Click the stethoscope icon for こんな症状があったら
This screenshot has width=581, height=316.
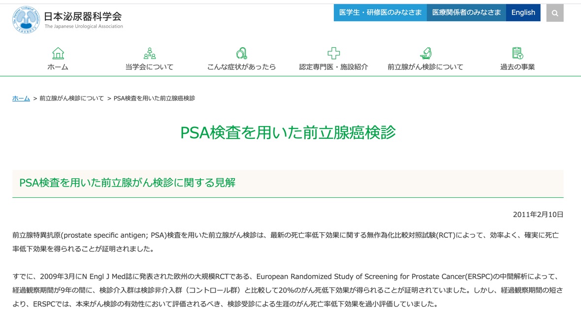[241, 53]
